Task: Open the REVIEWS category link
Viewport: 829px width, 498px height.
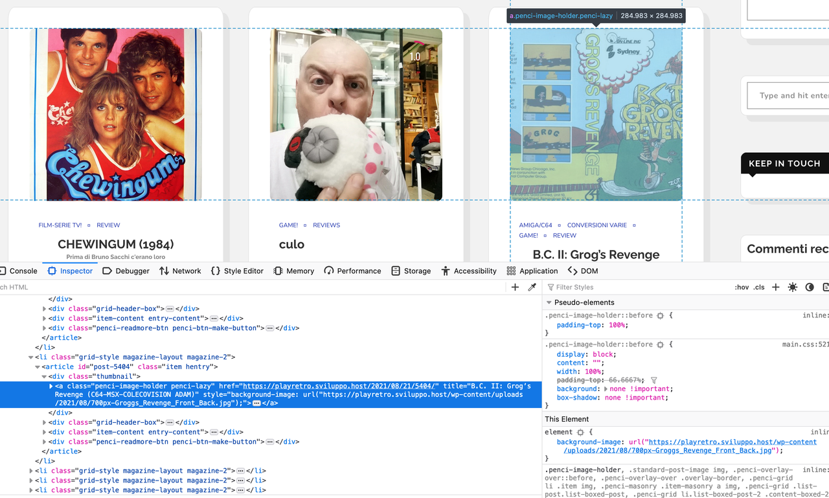Action: (326, 225)
